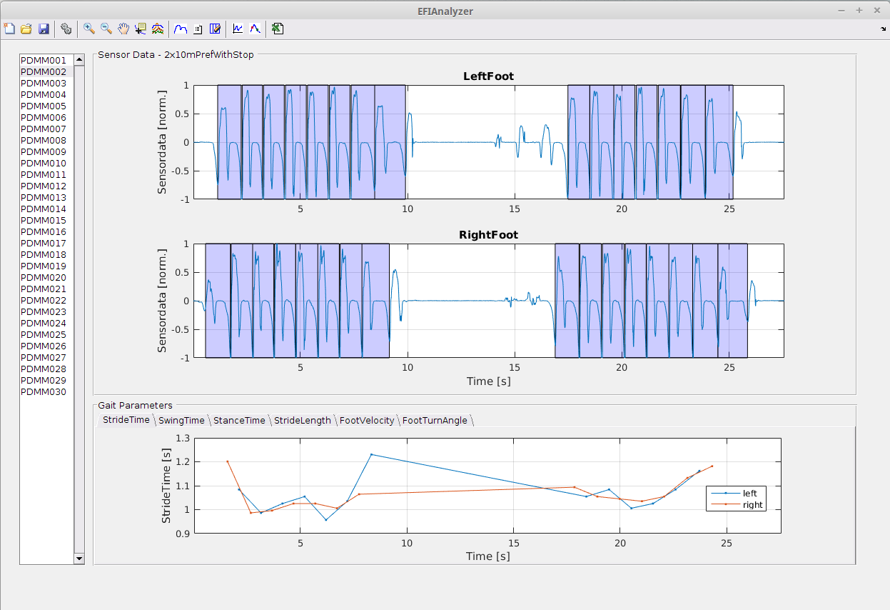Image resolution: width=890 pixels, height=610 pixels.
Task: Export to Excel via spreadsheet icon
Action: pyautogui.click(x=278, y=29)
